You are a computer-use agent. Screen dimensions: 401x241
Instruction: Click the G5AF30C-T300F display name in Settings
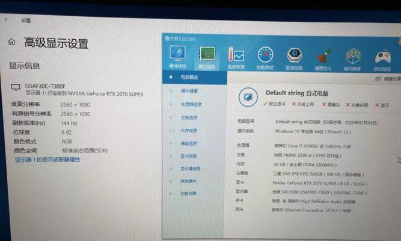[45, 86]
